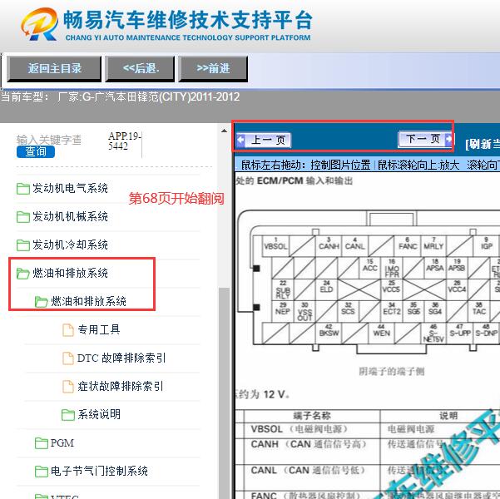Viewport: 500px width, 499px height.
Task: Click the APP.19-5442 text
Action: [124, 141]
